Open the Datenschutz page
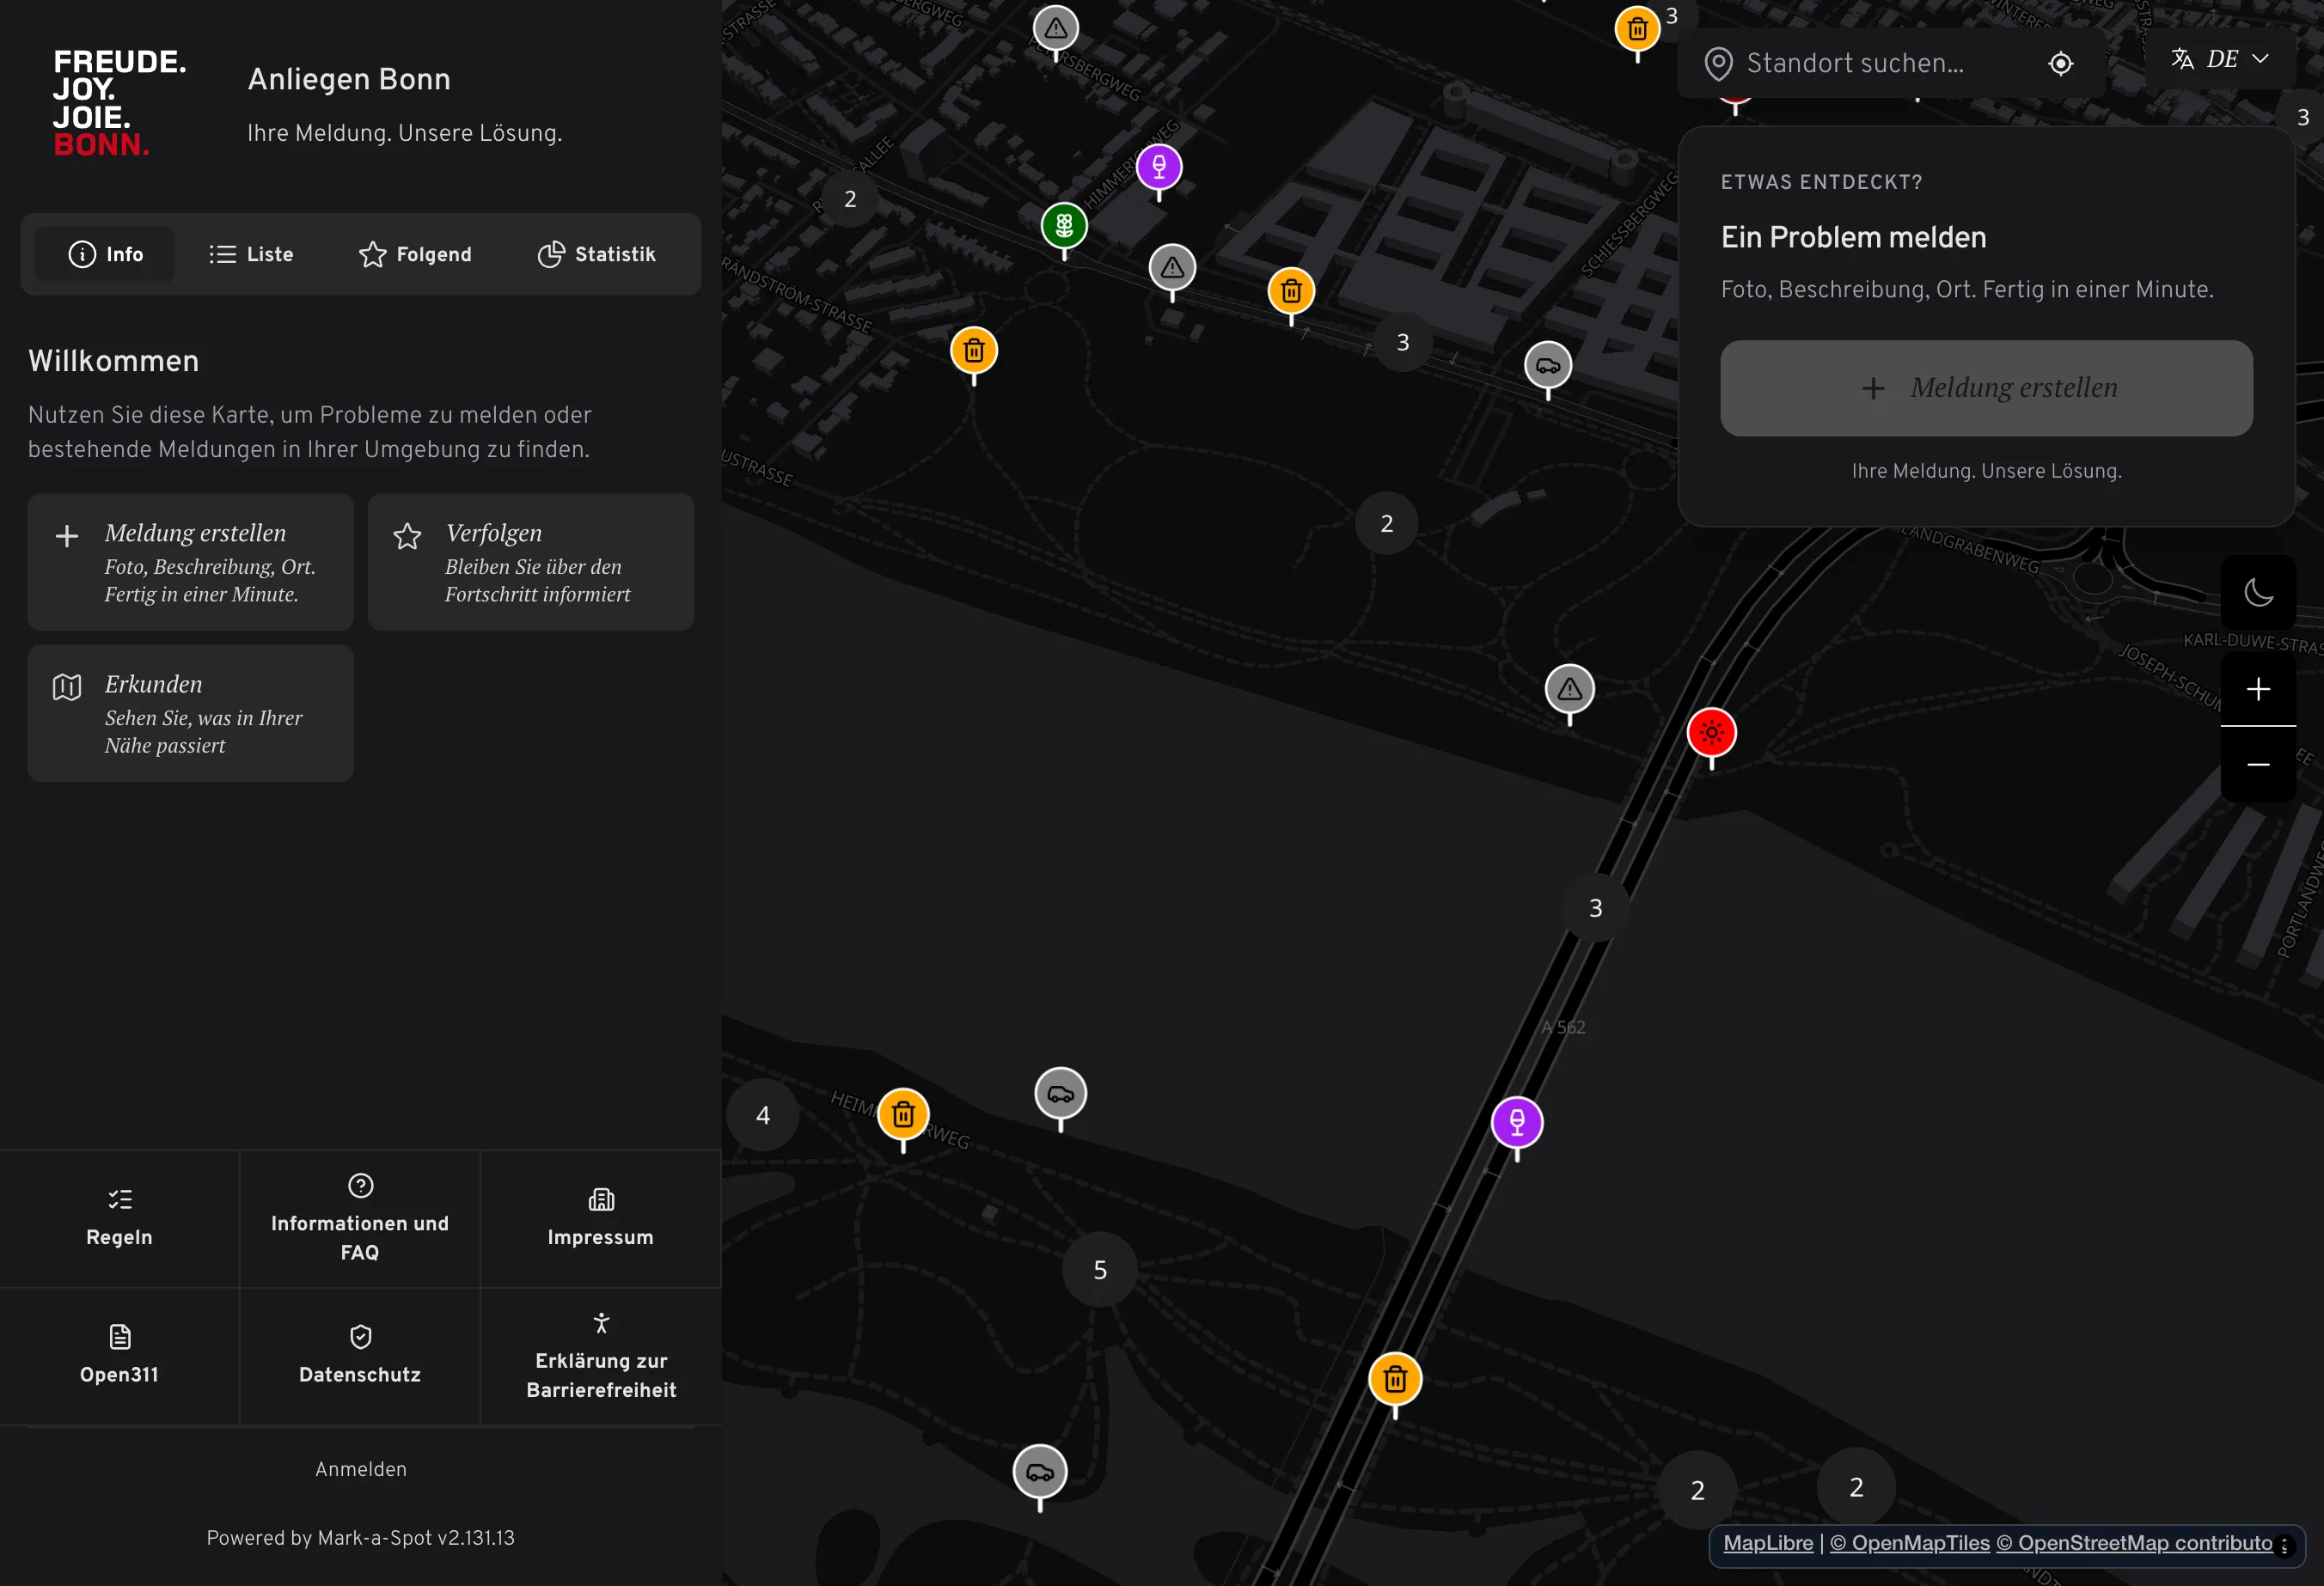Image resolution: width=2324 pixels, height=1586 pixels. [360, 1356]
